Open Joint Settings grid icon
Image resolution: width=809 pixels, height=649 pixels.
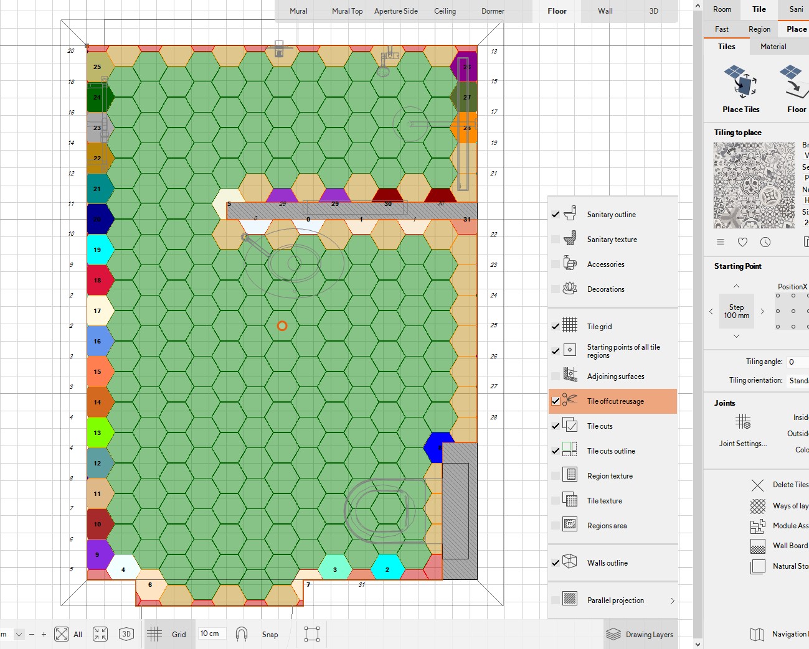(743, 422)
